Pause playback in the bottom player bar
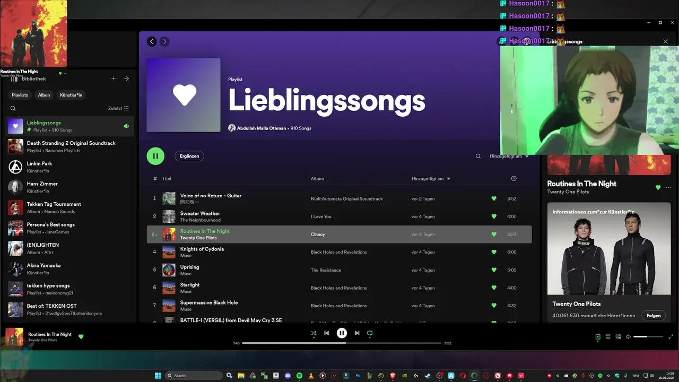This screenshot has width=679, height=382. 342,333
